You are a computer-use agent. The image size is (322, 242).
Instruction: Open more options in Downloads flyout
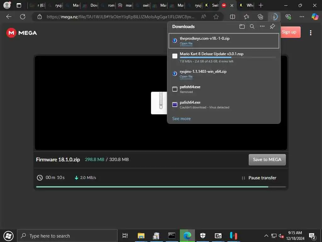point(262,26)
